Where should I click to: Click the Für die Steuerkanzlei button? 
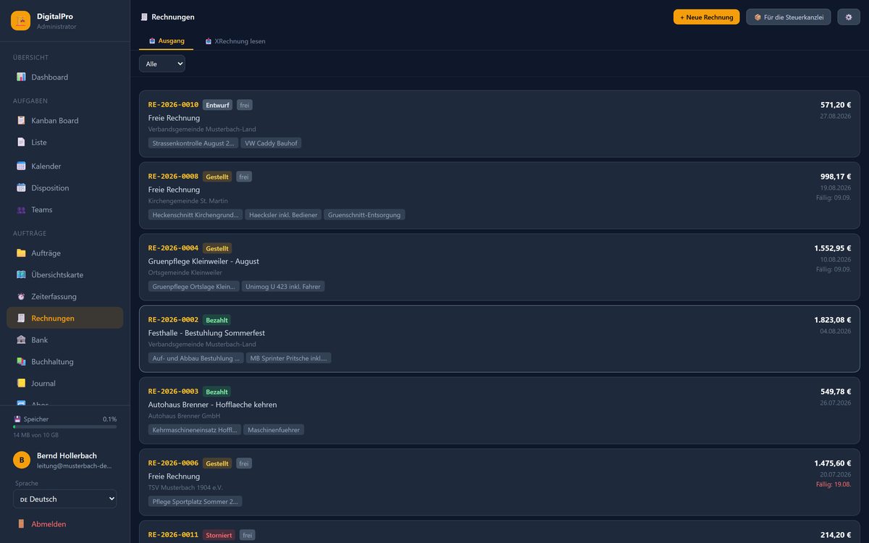[789, 17]
